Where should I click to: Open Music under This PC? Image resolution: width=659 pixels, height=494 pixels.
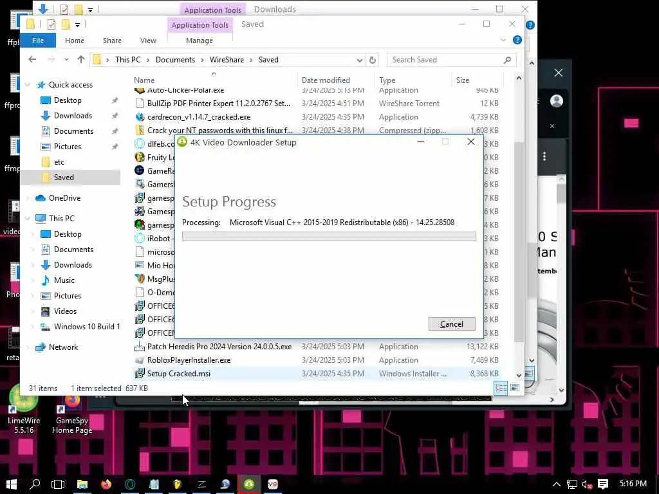pos(64,280)
